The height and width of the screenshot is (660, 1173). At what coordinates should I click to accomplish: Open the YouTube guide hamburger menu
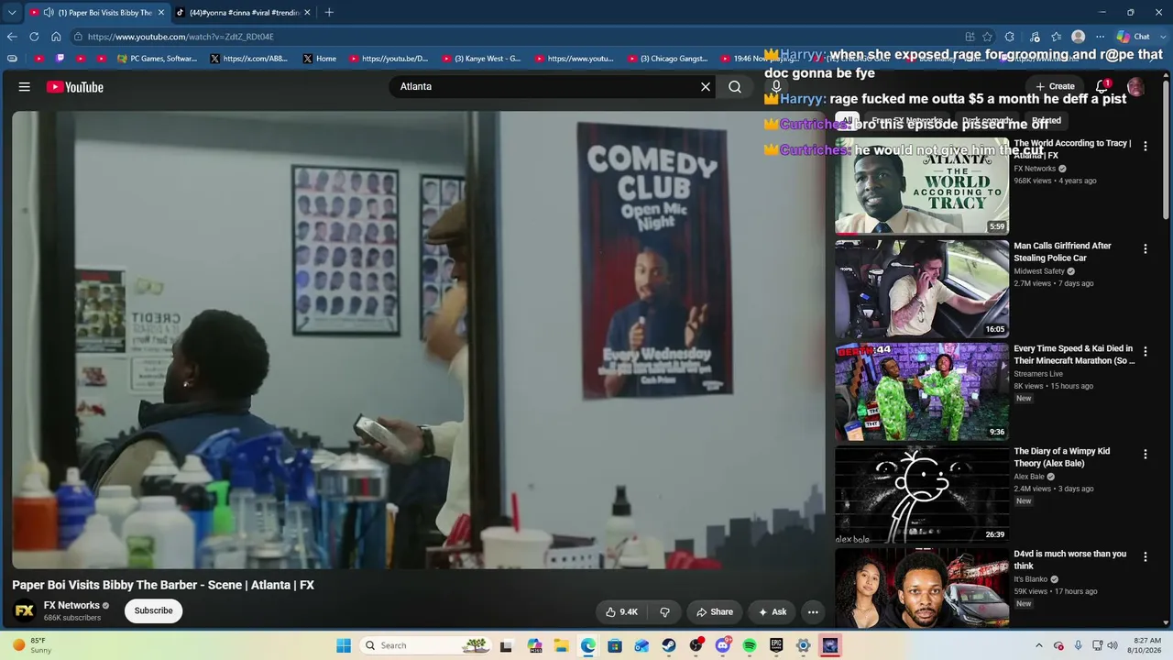(25, 87)
